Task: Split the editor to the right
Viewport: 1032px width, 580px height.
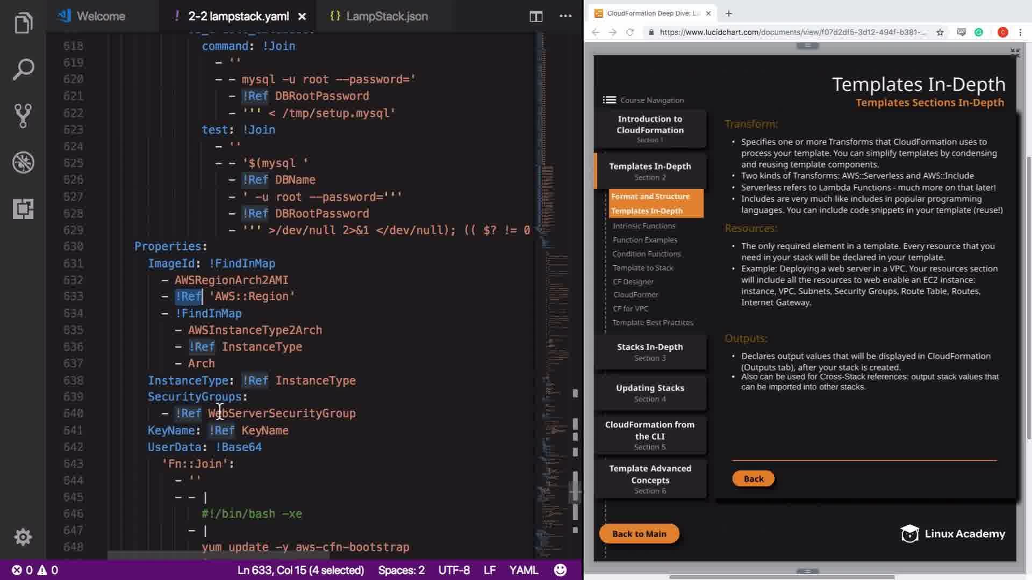Action: [535, 16]
